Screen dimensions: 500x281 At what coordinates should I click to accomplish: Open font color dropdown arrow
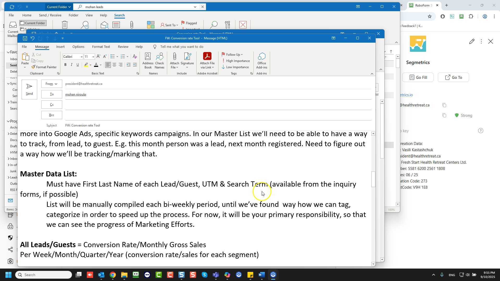101,65
